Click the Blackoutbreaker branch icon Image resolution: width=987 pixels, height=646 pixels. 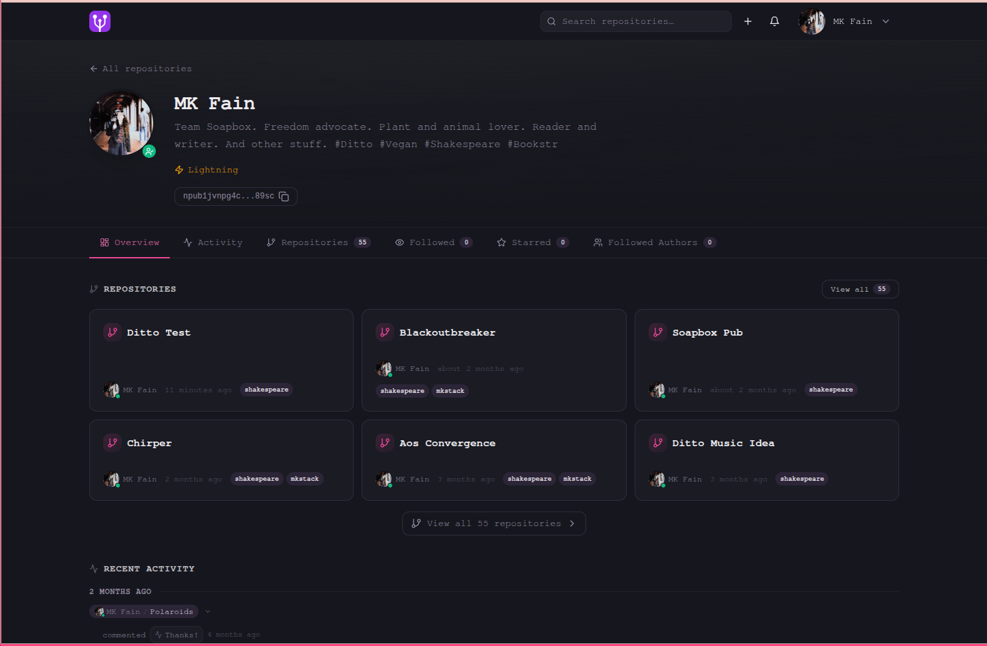(x=385, y=332)
